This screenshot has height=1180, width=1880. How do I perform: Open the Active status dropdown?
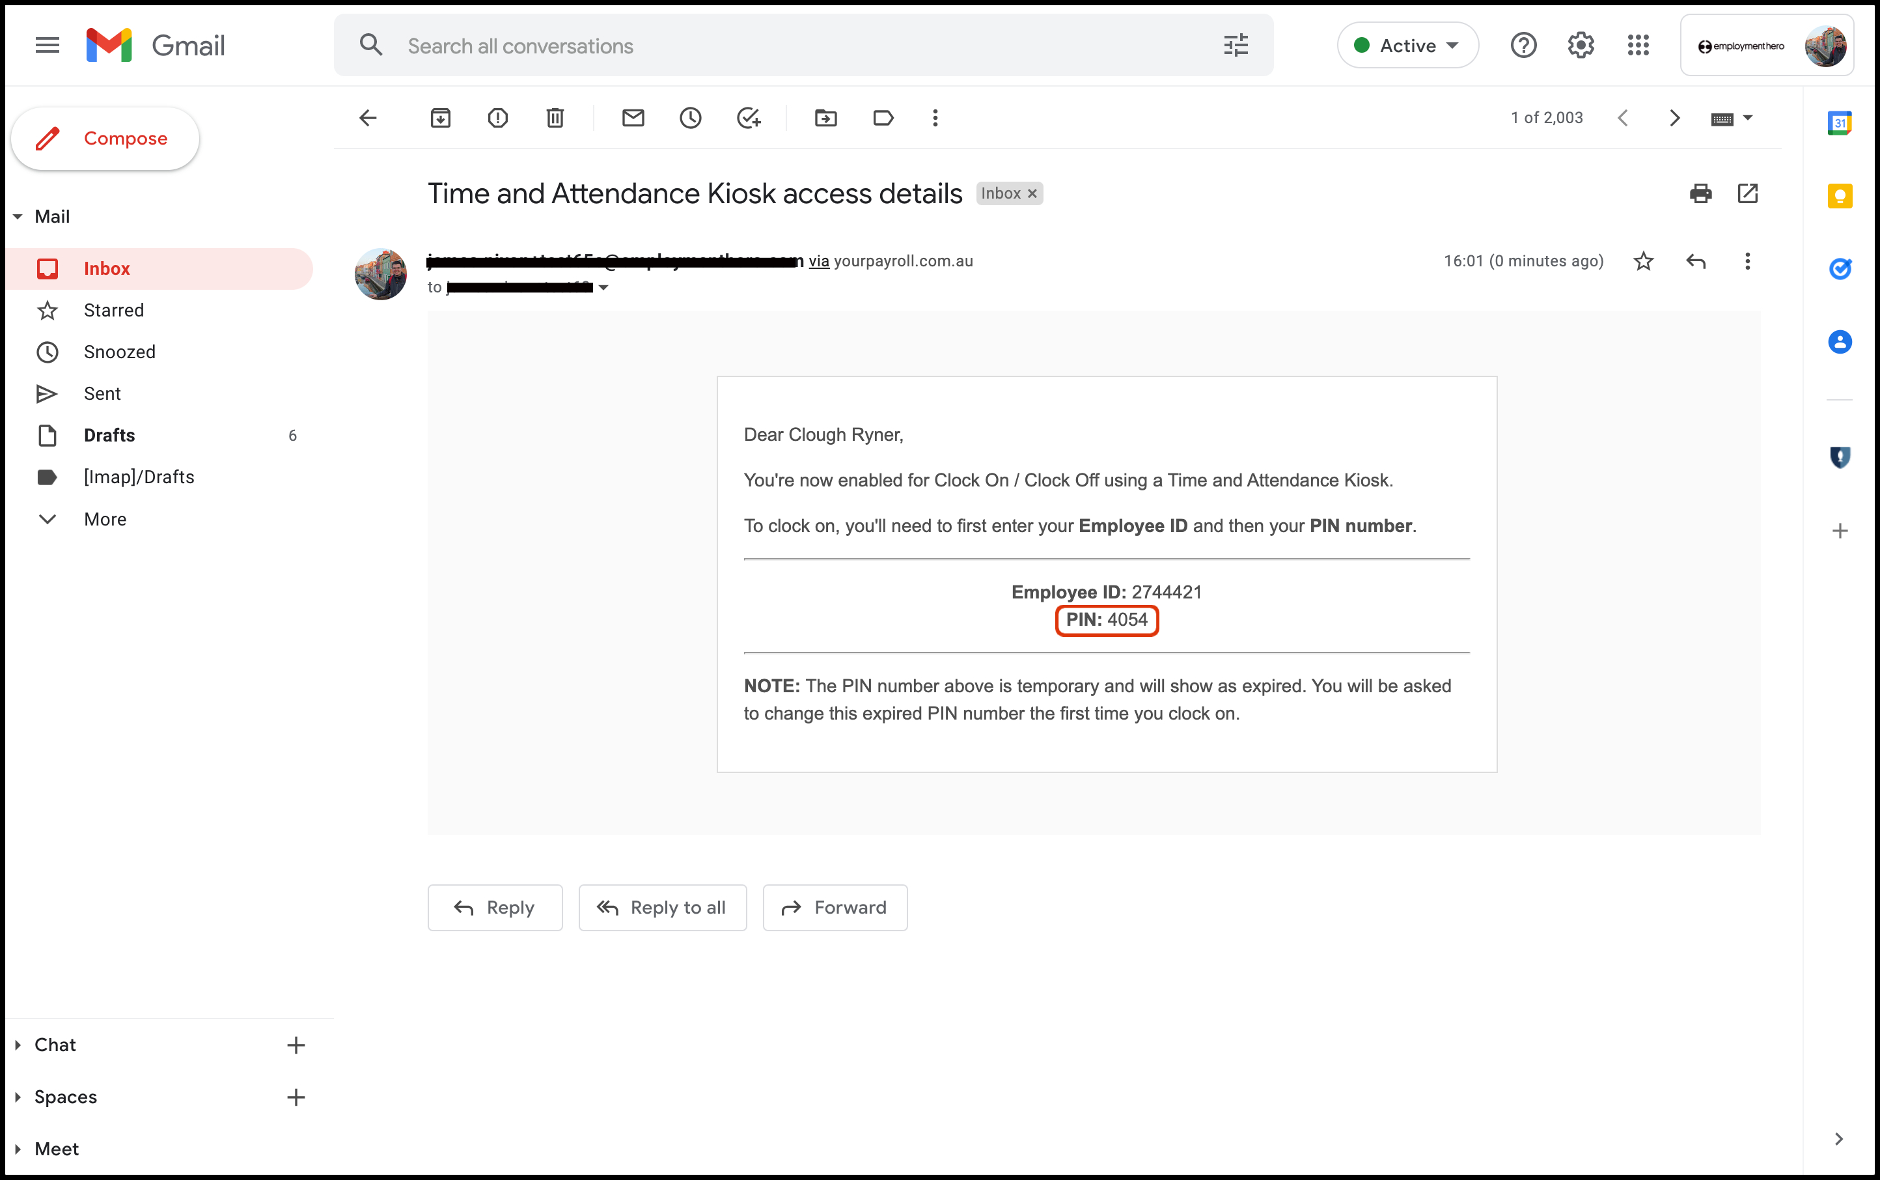[1407, 46]
